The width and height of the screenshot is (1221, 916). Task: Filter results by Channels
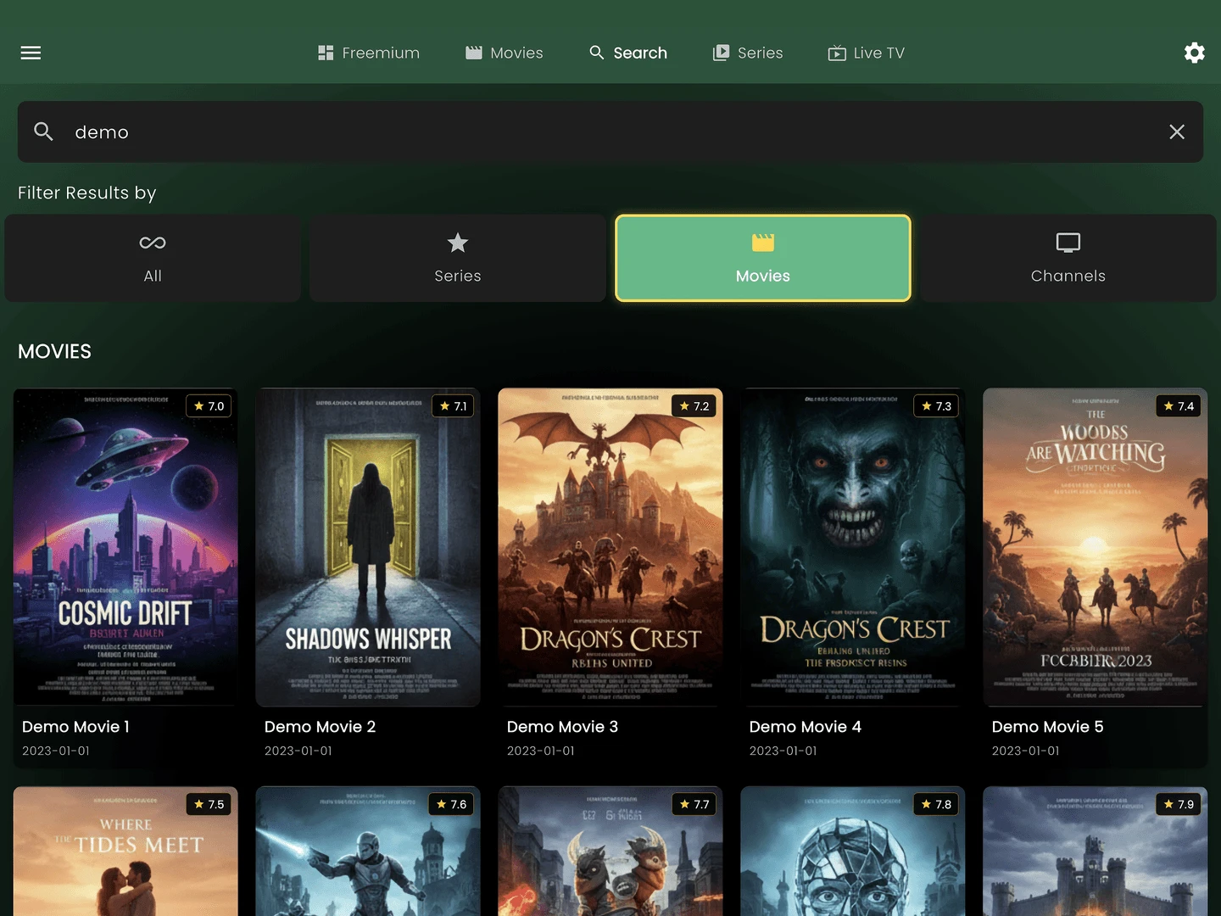coord(1068,258)
